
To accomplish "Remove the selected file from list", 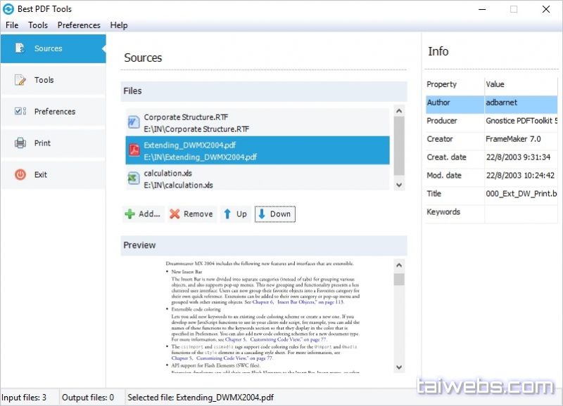I will pos(191,214).
